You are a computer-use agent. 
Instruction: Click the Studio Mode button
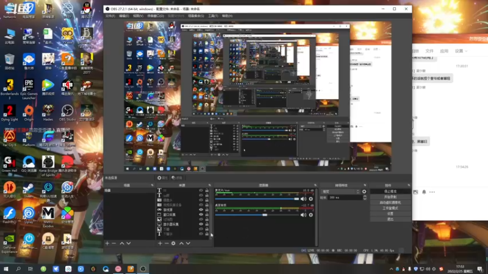coord(390,208)
